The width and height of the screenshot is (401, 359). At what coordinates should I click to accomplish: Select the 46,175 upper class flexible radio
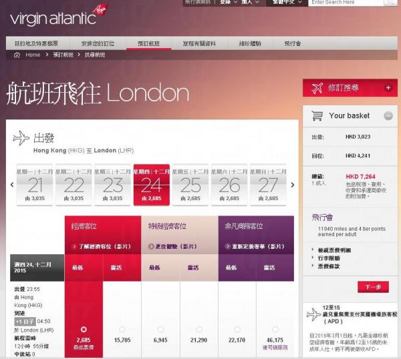(x=275, y=330)
